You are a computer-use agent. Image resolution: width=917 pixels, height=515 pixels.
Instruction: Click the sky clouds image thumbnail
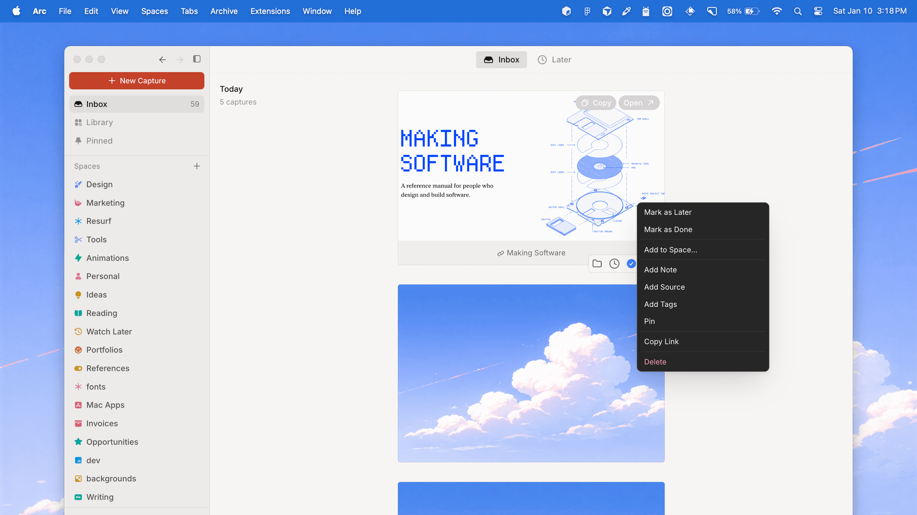click(516, 391)
